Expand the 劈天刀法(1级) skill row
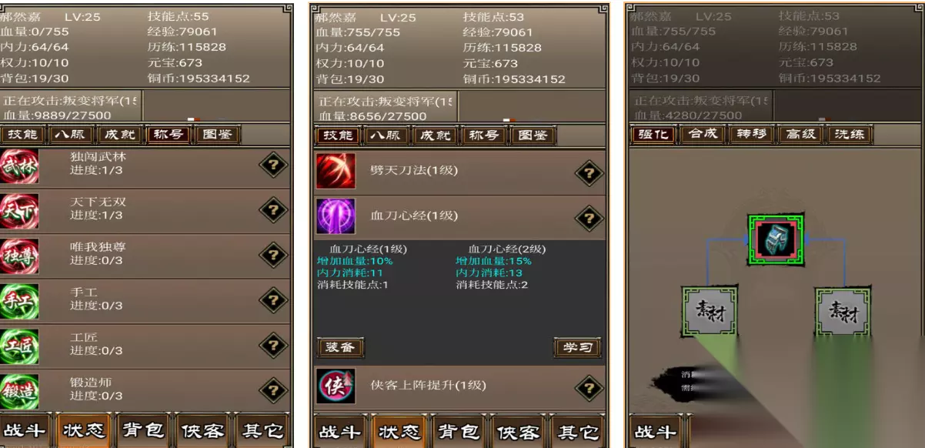925x448 pixels. (x=460, y=171)
